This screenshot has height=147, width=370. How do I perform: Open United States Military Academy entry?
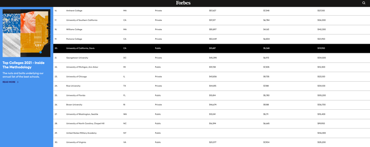coord(82,133)
